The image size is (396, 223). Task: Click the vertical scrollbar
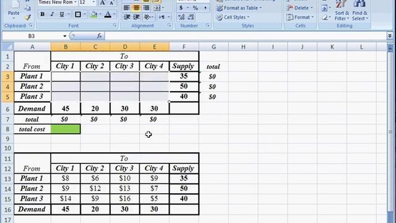coord(390,131)
